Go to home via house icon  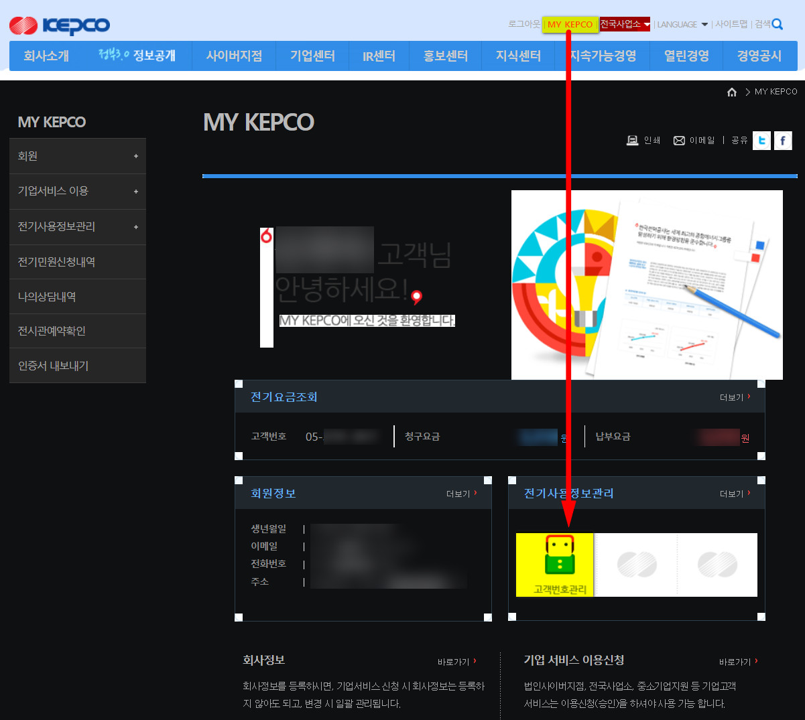[732, 92]
